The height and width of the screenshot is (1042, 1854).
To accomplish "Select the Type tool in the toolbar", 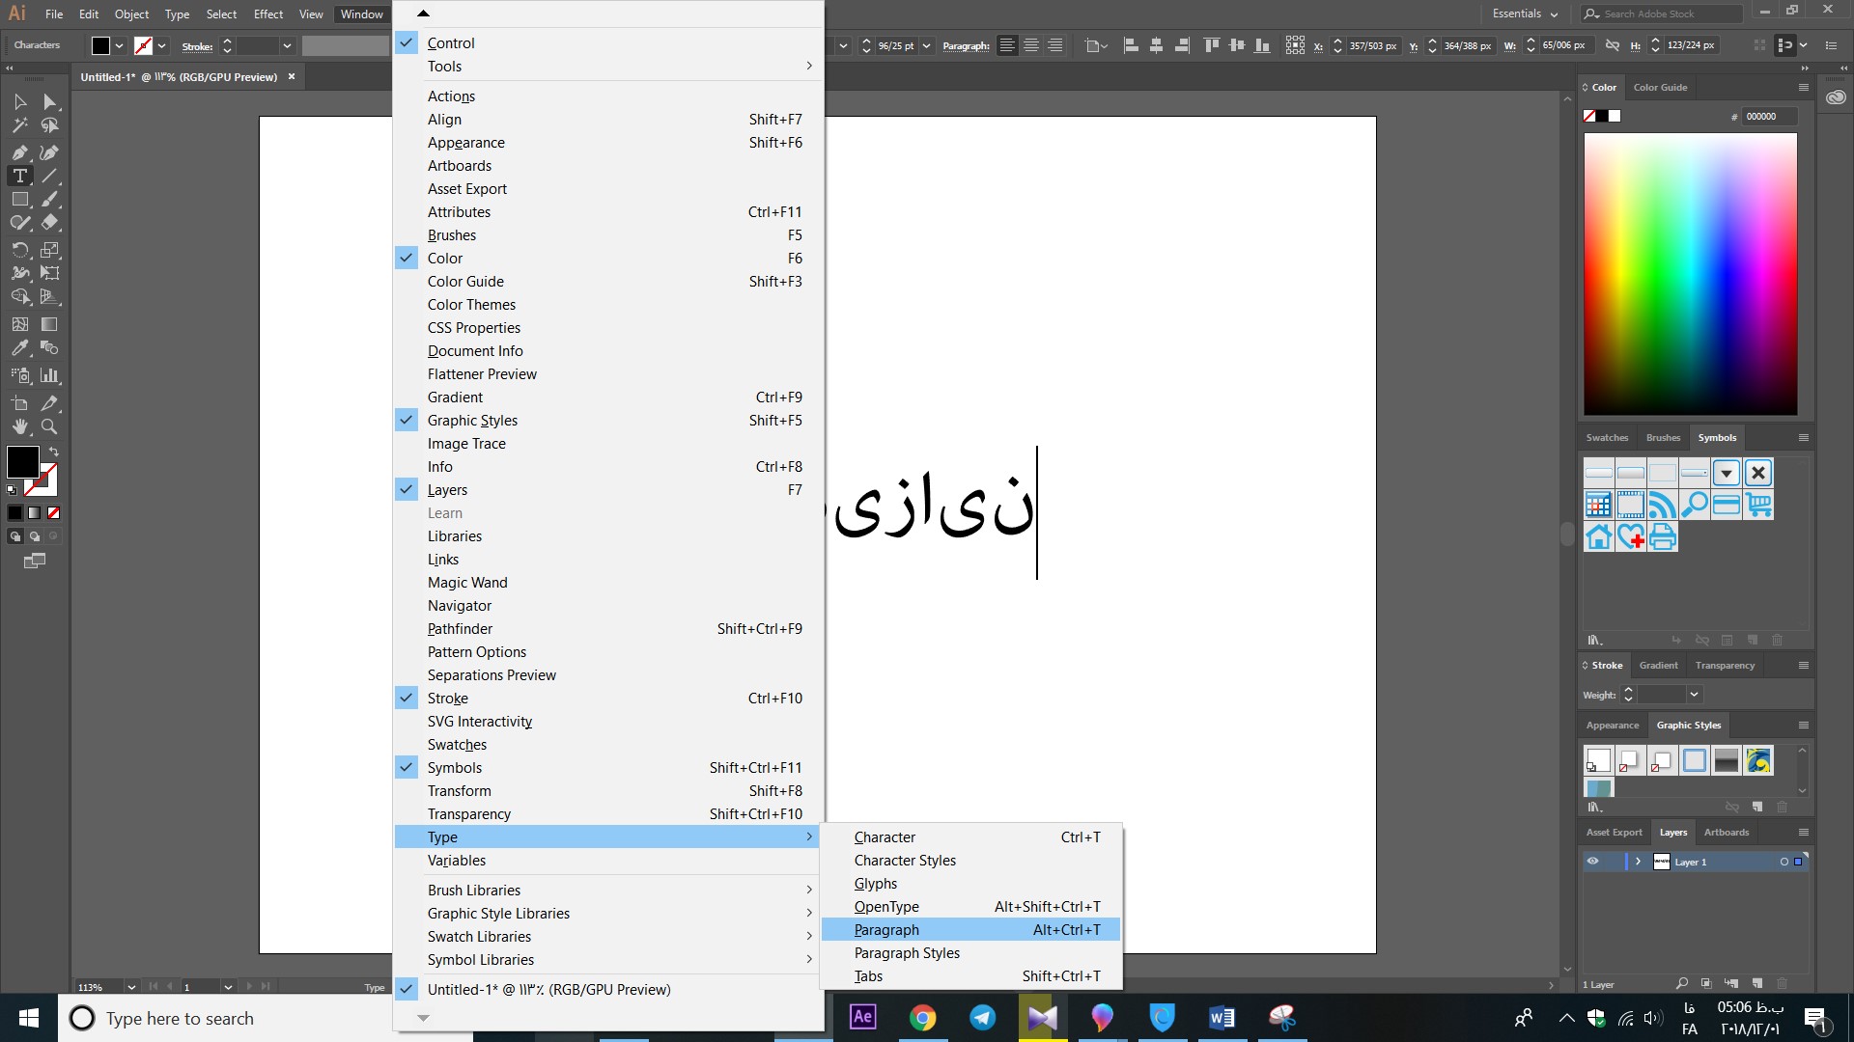I will pos(19,176).
